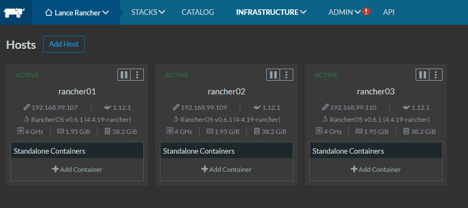468x208 pixels.
Task: Click the red alert icon next to ADMIN
Action: (366, 12)
